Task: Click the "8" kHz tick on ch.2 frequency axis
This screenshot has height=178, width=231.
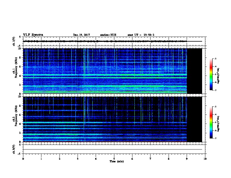Action: 20,106
